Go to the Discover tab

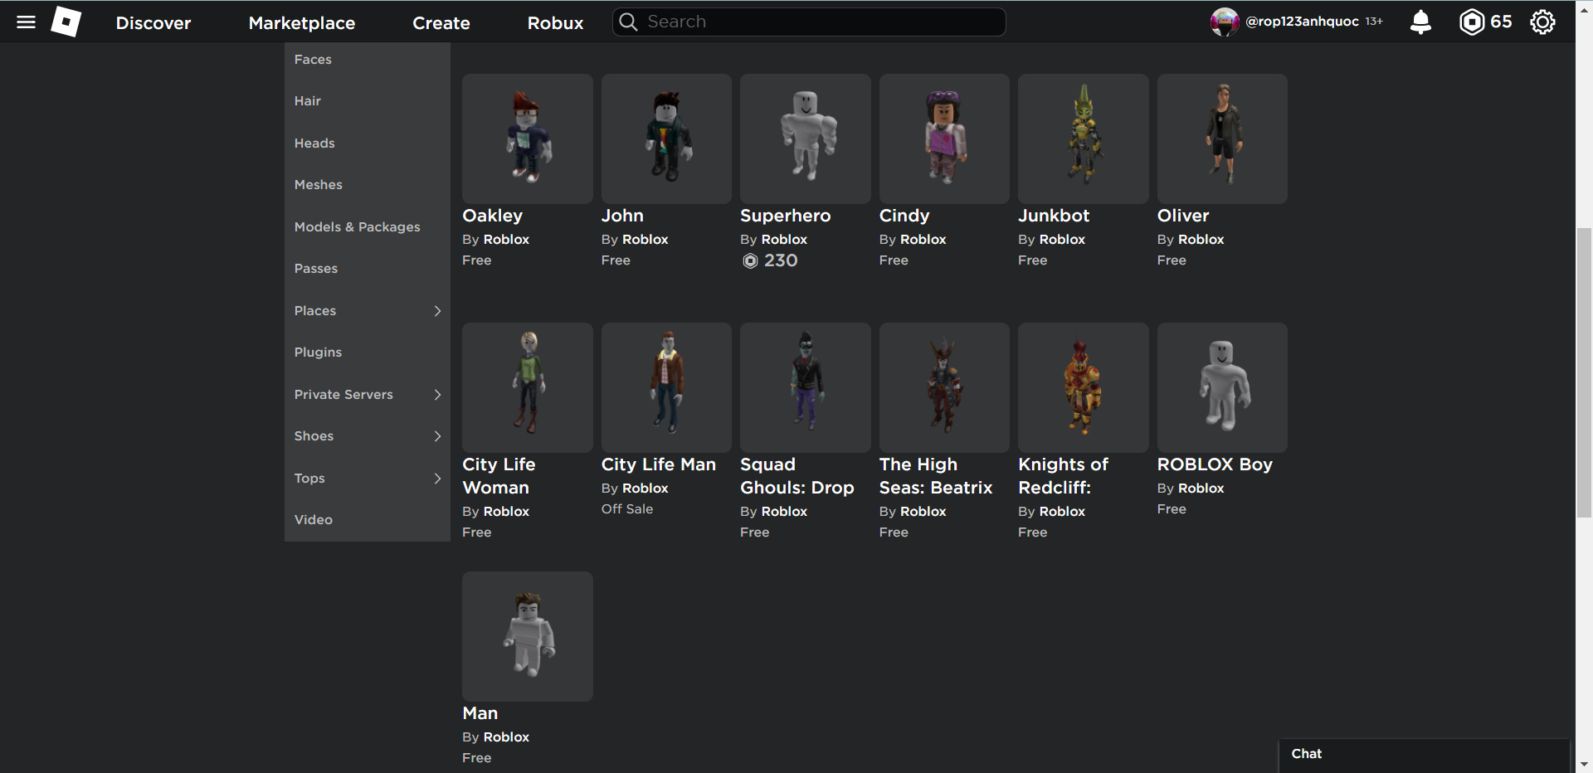[153, 23]
